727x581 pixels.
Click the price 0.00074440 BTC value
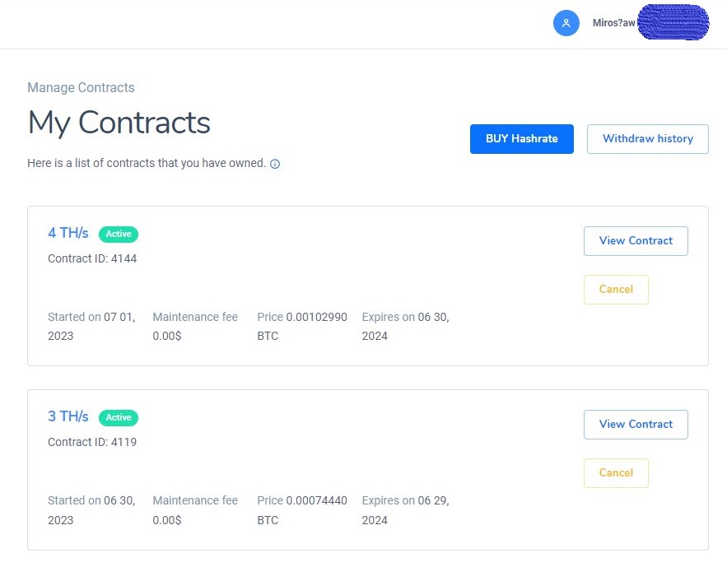click(302, 510)
